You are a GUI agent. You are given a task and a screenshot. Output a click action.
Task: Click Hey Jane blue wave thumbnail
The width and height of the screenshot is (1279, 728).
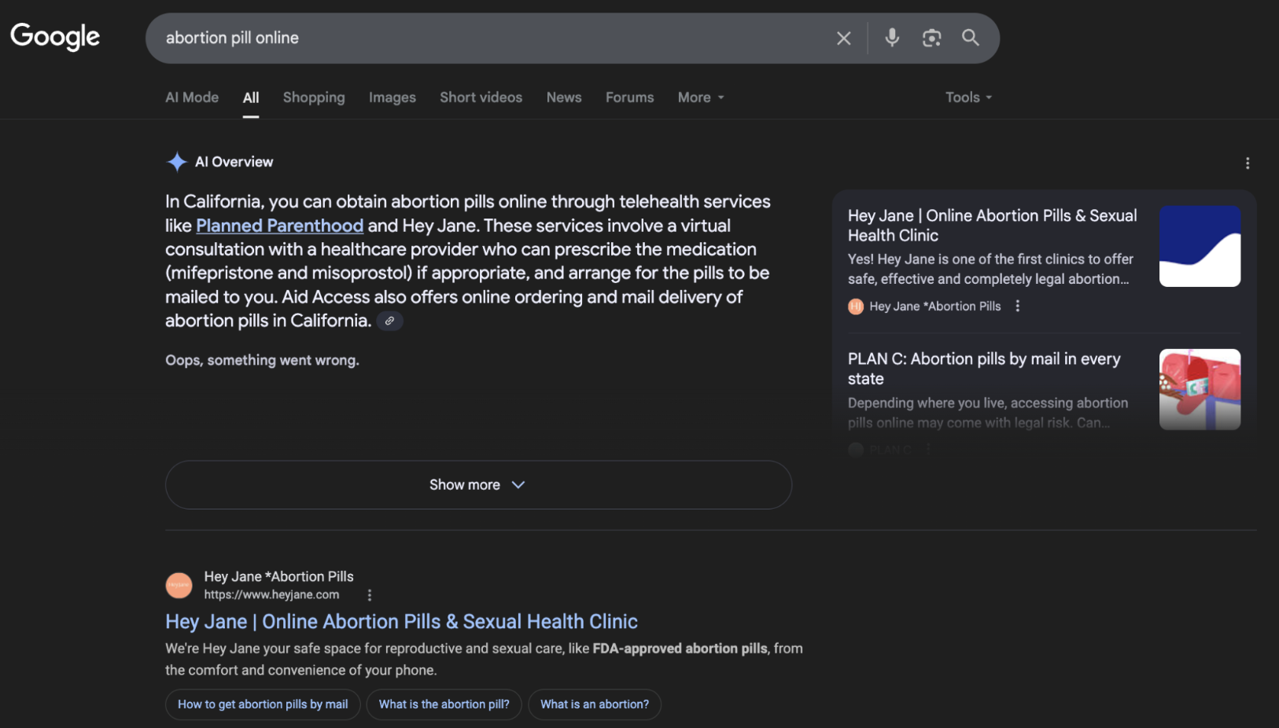click(1200, 246)
